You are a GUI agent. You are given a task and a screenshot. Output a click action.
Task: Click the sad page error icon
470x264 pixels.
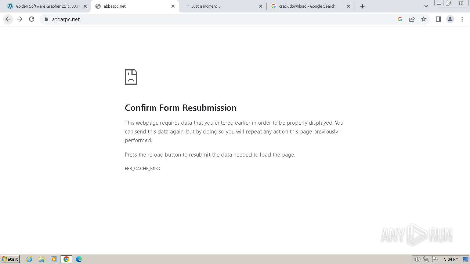131,77
